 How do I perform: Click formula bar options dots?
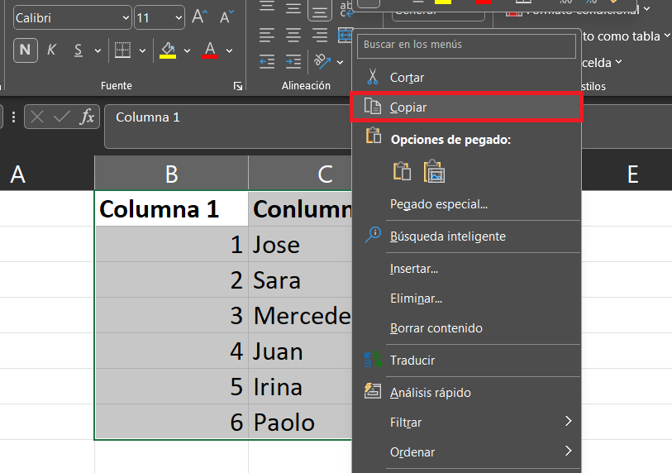(x=14, y=117)
